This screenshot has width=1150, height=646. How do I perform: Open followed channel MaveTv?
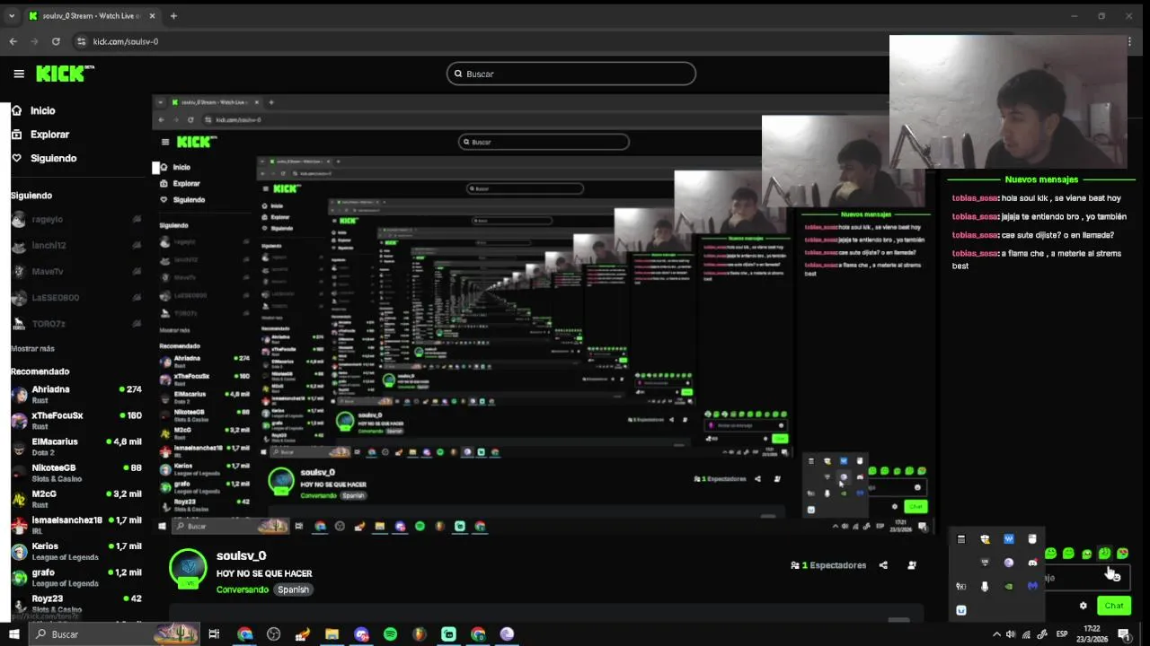(76, 271)
